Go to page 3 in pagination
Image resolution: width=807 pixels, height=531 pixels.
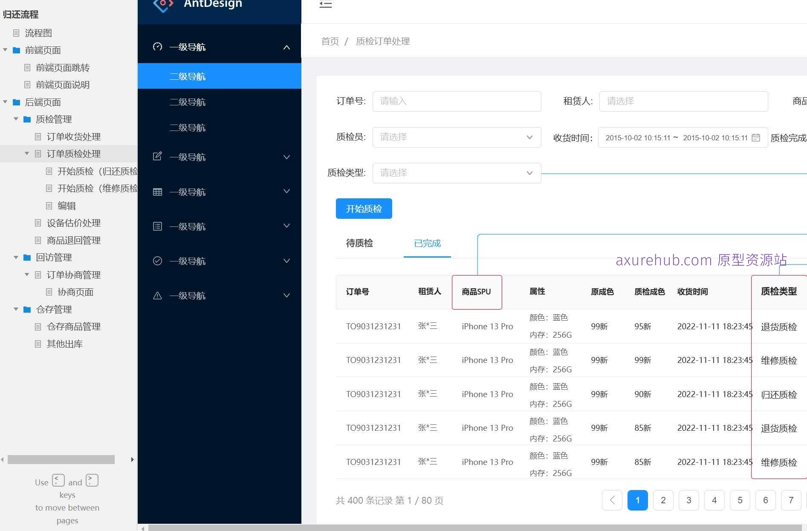pyautogui.click(x=688, y=500)
